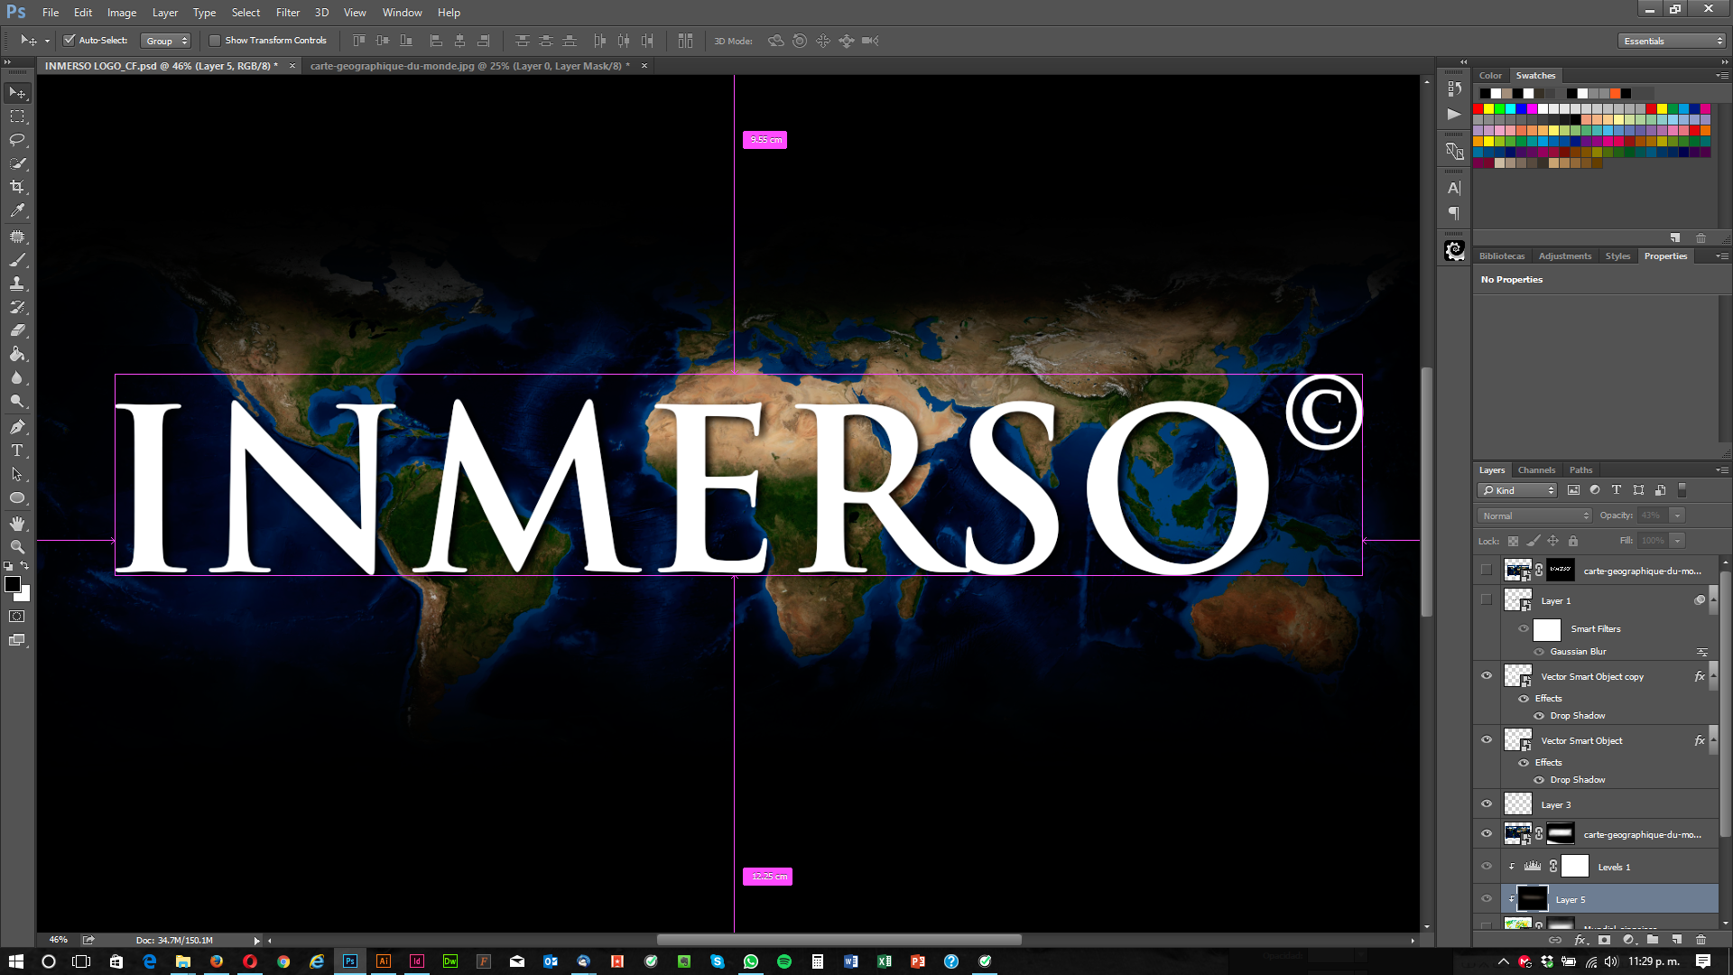
Task: Click the foreground color swatch
Action: pyautogui.click(x=13, y=584)
